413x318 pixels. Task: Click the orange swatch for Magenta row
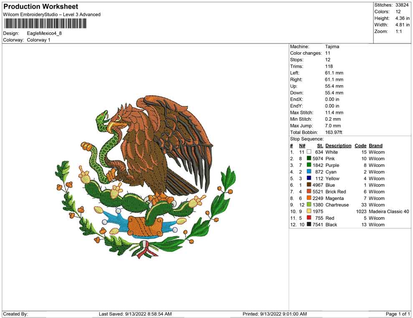tap(309, 198)
